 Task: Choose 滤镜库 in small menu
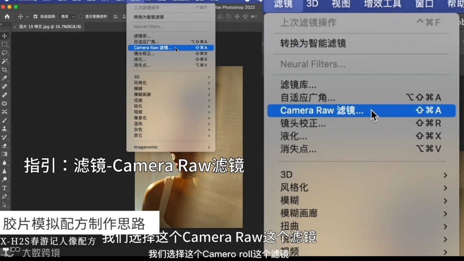click(x=171, y=36)
